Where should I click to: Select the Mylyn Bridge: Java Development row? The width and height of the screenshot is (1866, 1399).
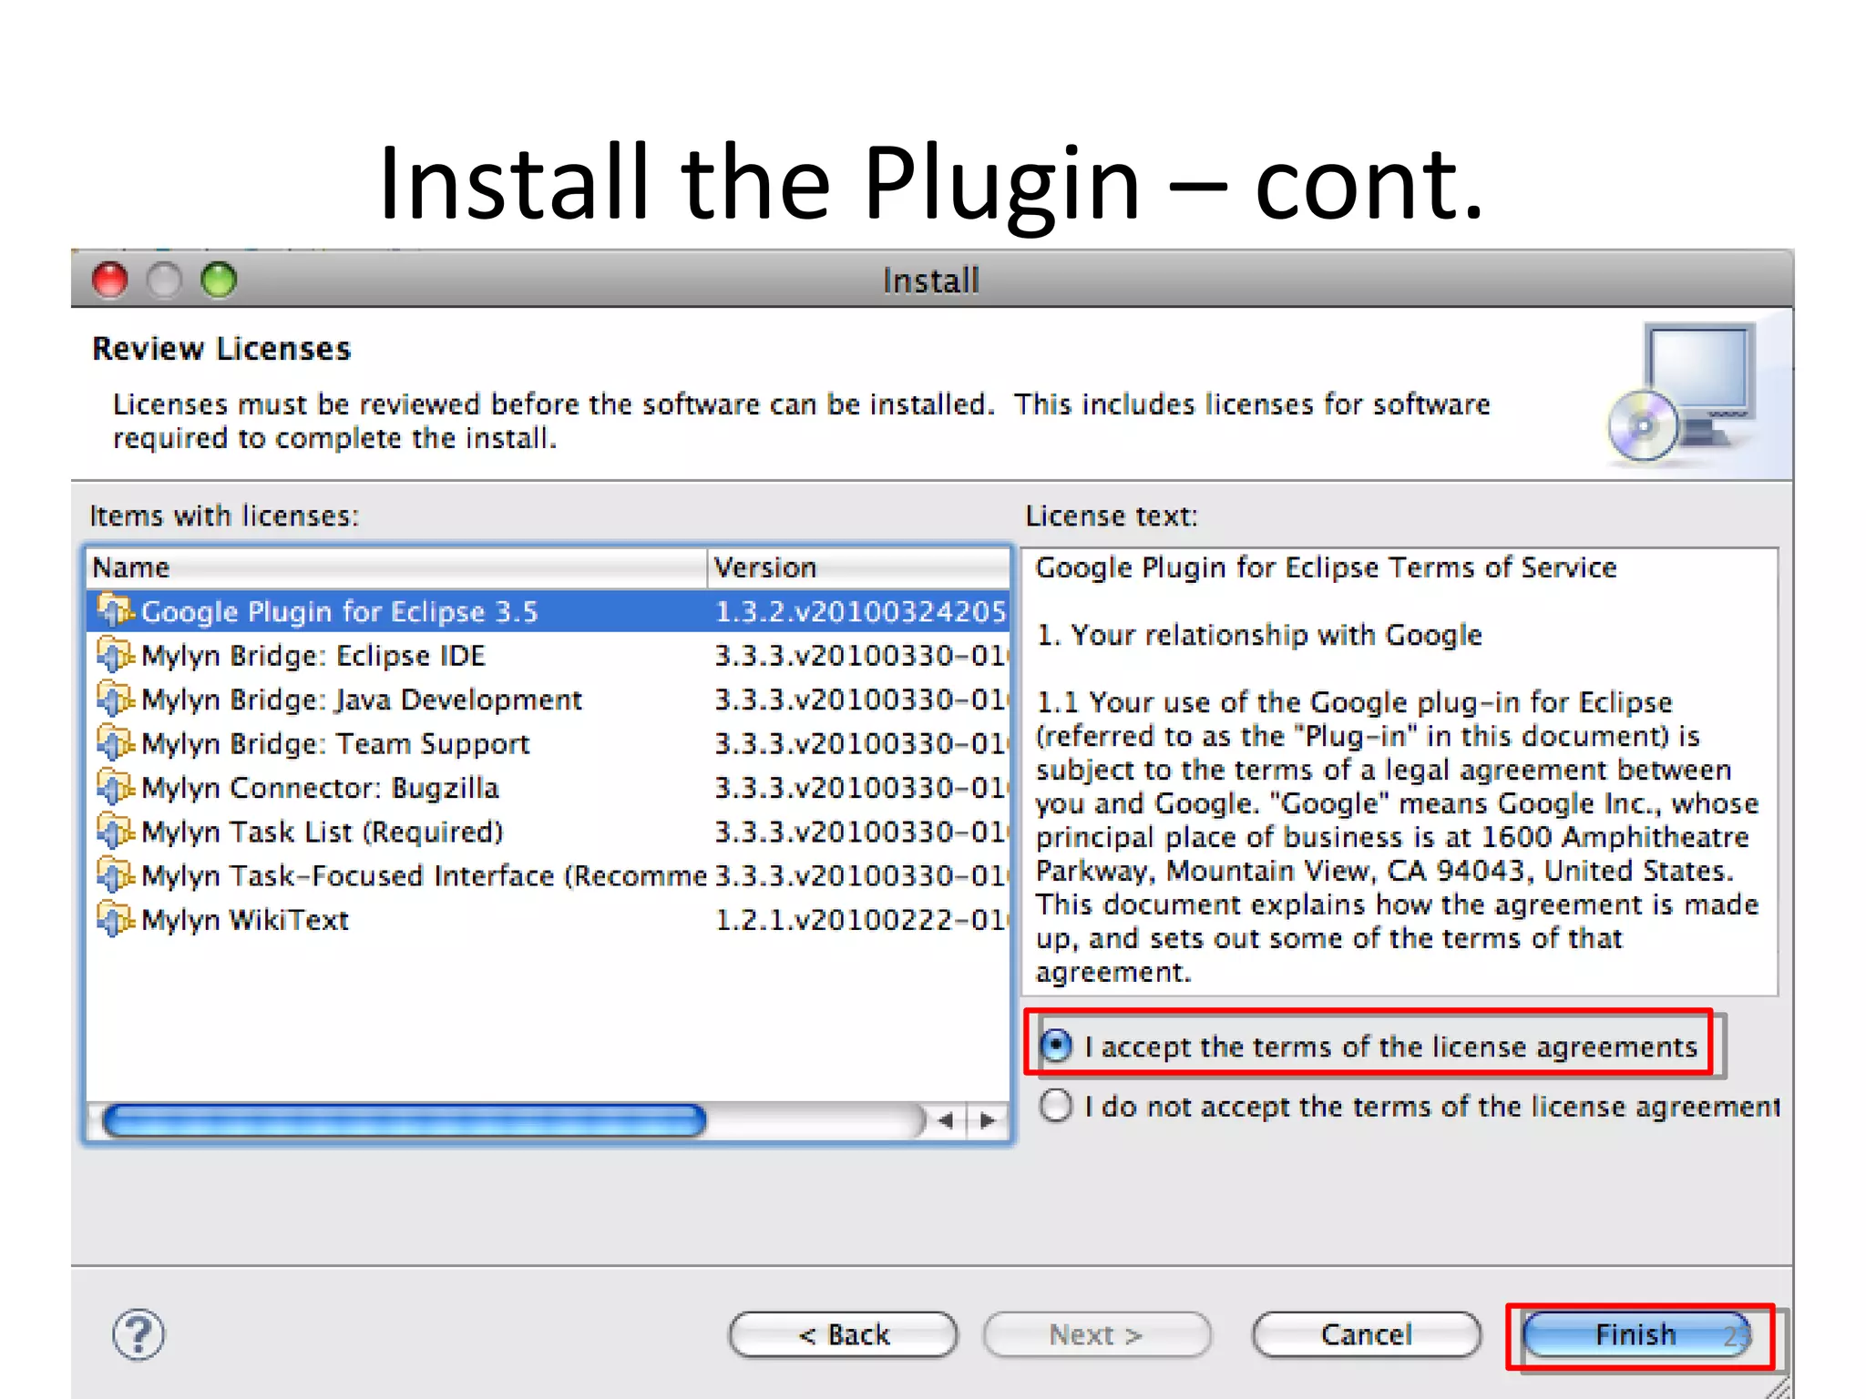(x=549, y=699)
